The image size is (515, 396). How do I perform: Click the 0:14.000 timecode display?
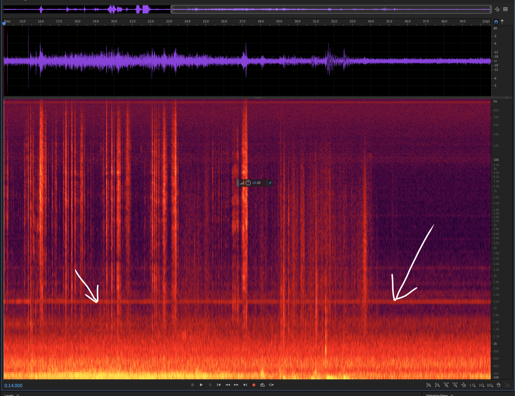(x=13, y=385)
